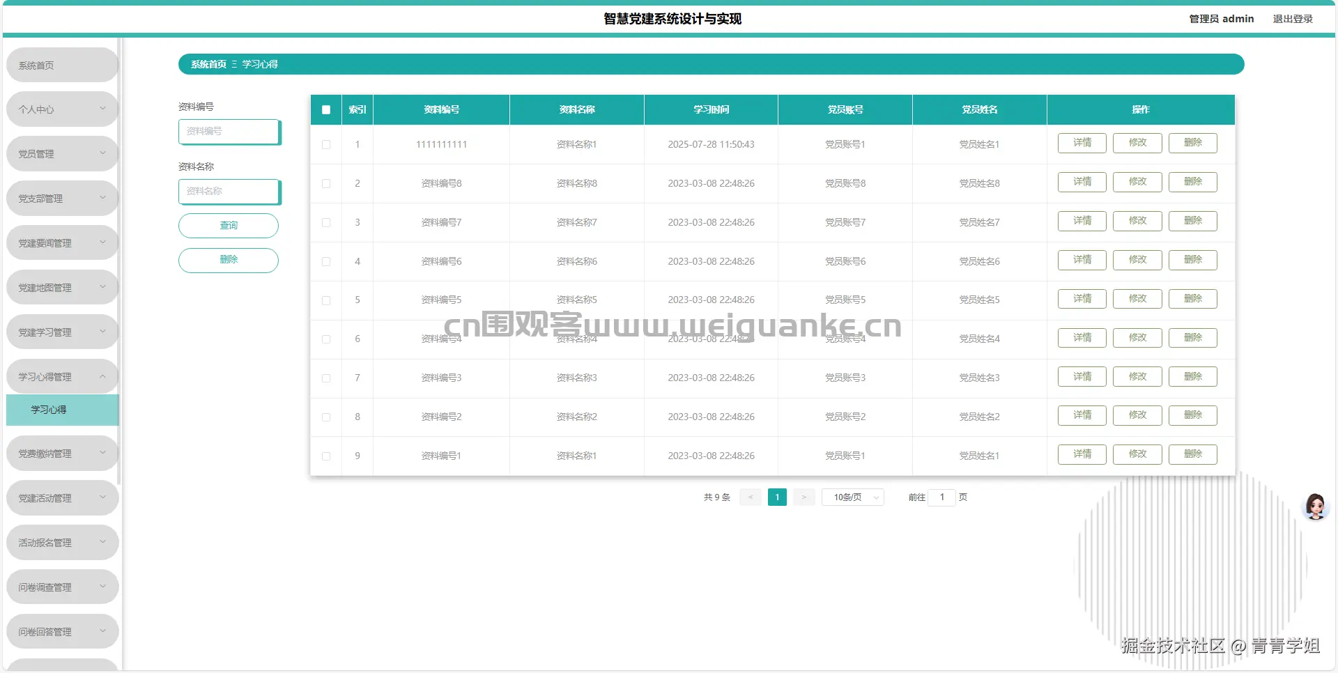Click the 删除 button under the filters
Viewport: 1338px width, 673px height.
[229, 260]
